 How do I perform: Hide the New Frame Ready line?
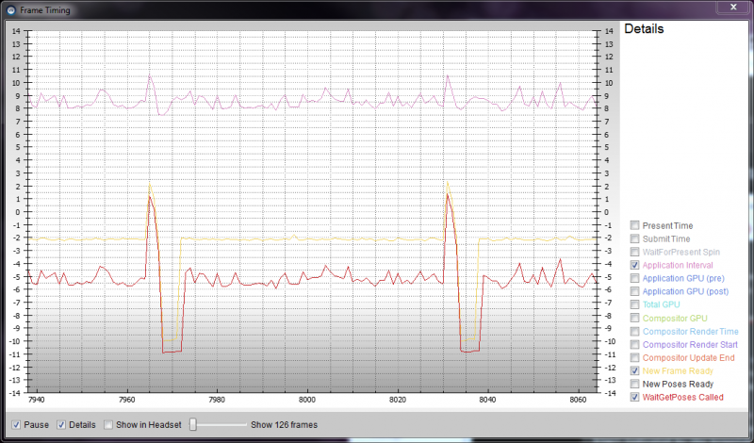[635, 371]
